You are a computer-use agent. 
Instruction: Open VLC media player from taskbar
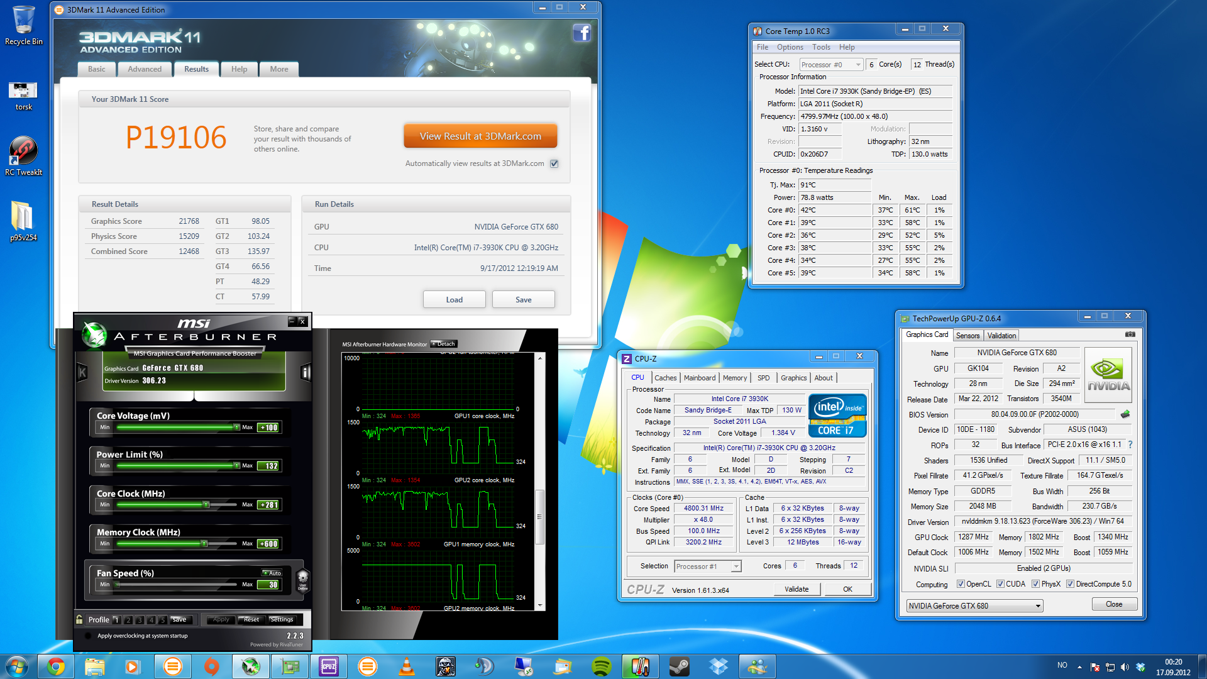[x=407, y=666]
